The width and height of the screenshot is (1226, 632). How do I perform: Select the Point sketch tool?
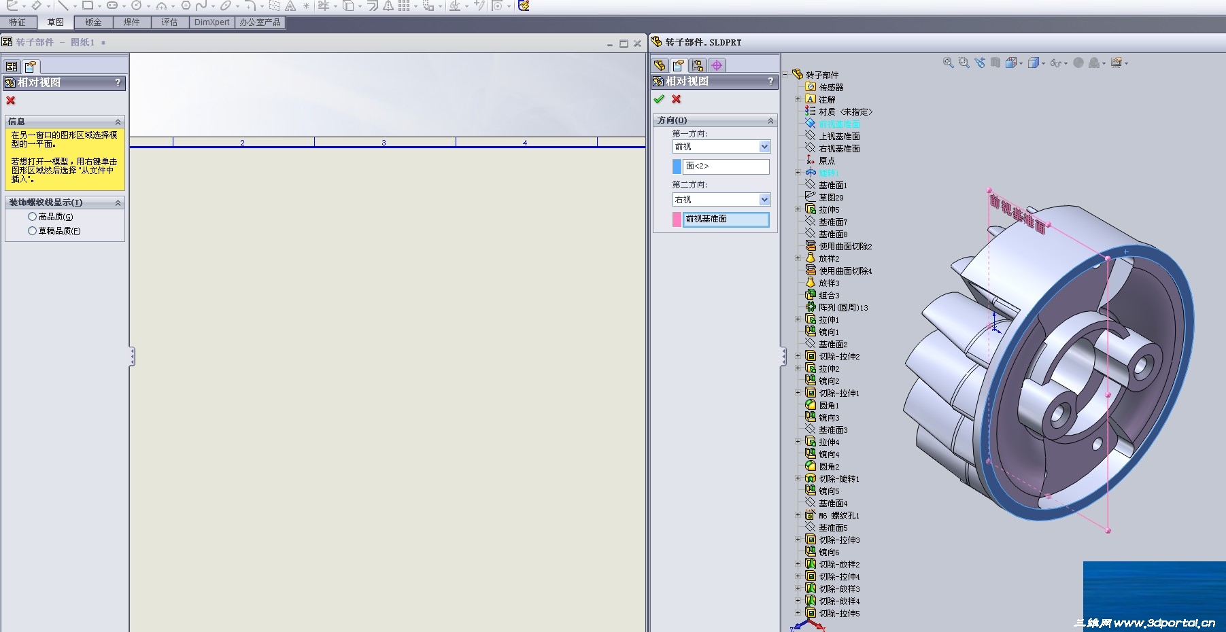(x=307, y=5)
